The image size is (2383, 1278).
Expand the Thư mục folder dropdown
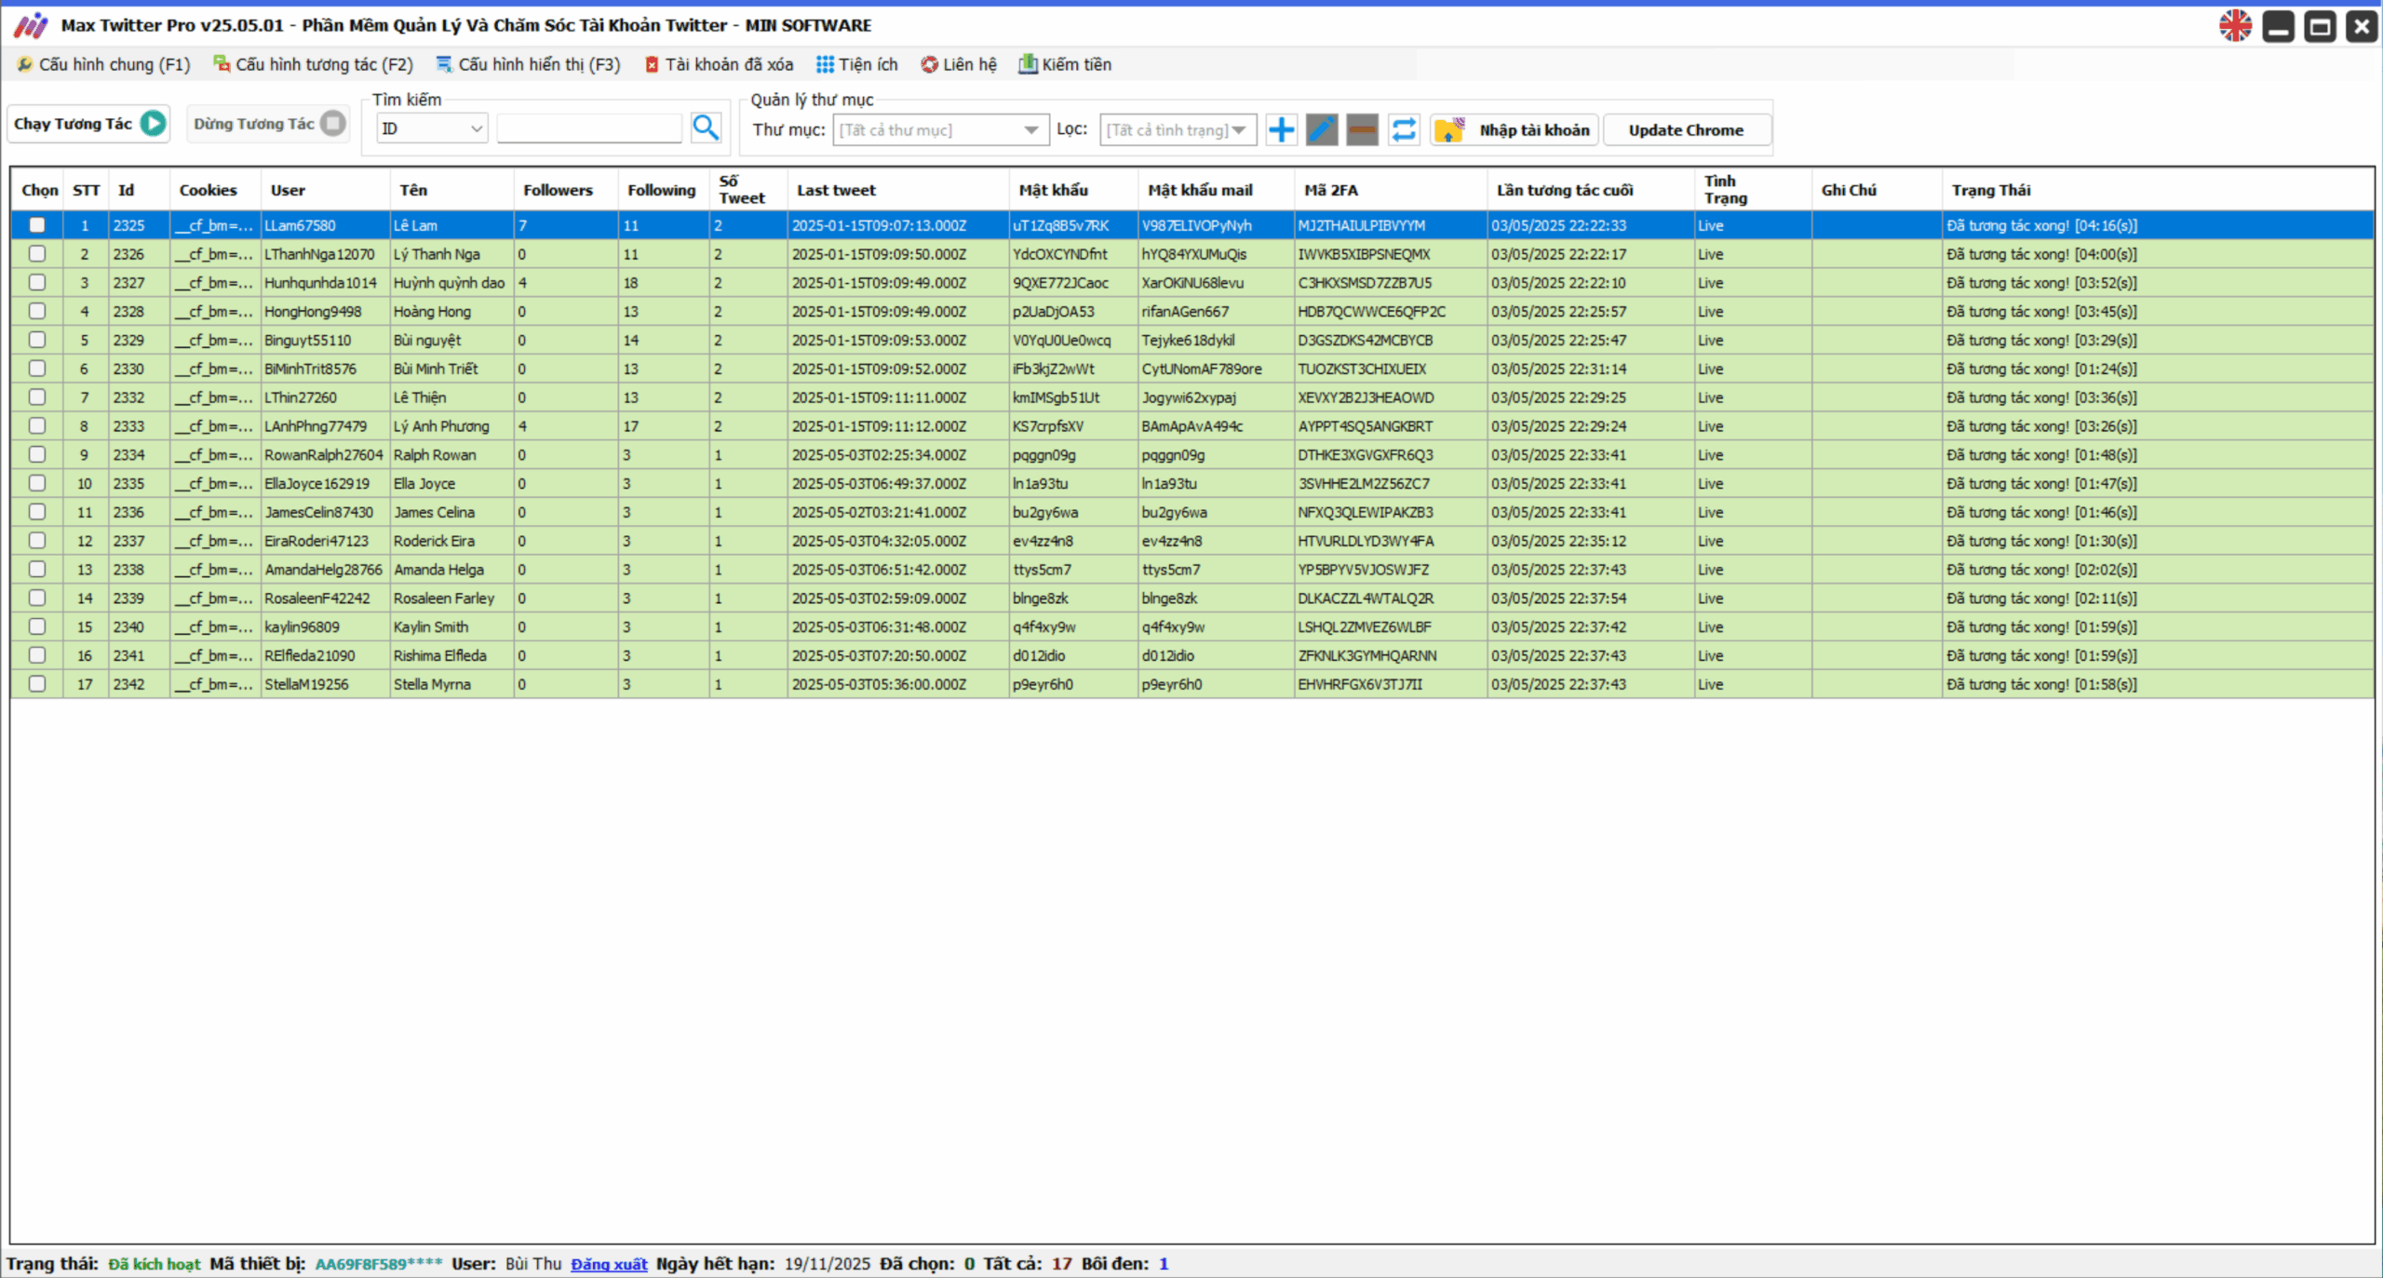pyautogui.click(x=941, y=129)
